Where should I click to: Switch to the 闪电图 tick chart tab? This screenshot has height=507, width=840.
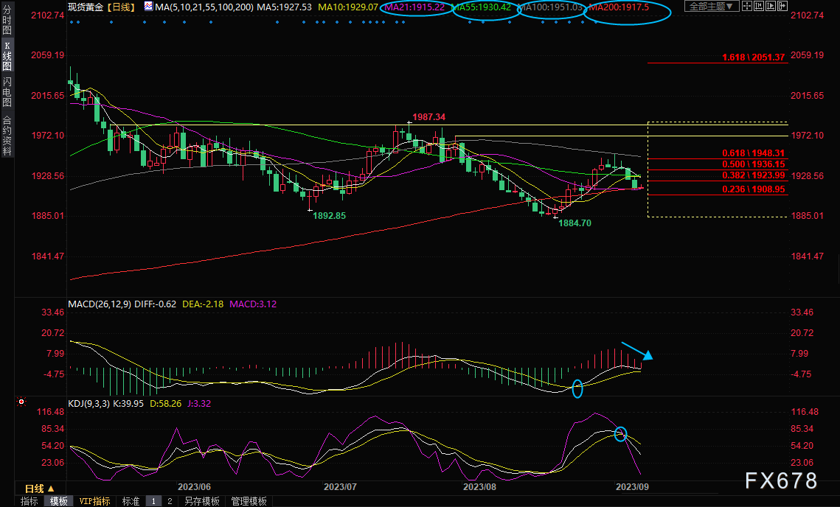coord(7,92)
